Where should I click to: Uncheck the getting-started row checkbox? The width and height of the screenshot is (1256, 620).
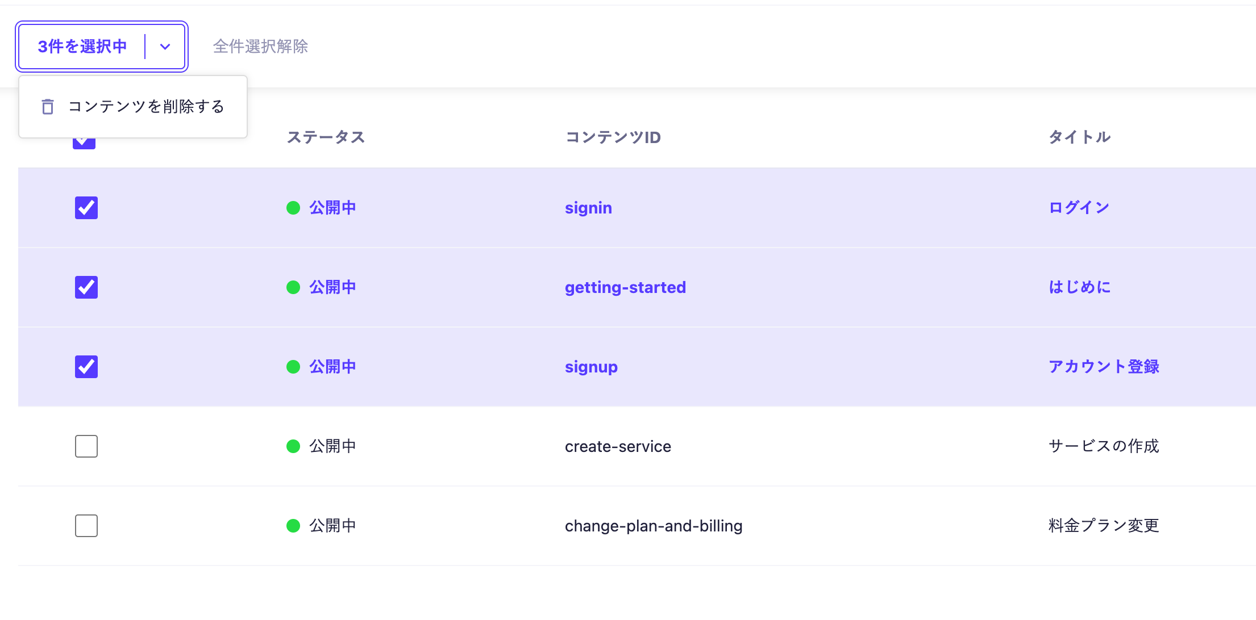[x=86, y=287]
